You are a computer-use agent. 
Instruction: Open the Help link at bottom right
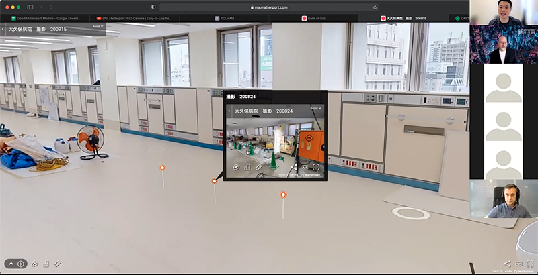click(496, 271)
